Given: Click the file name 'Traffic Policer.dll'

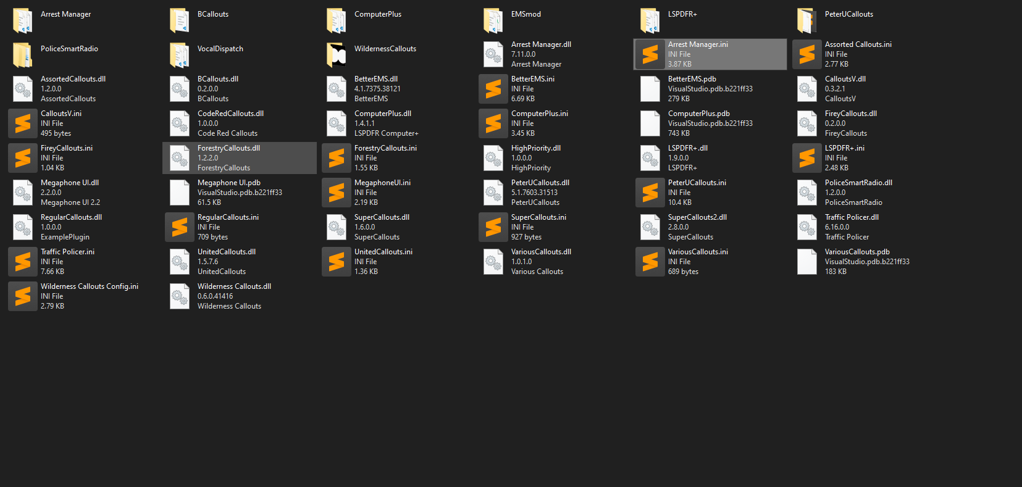Looking at the screenshot, I should point(852,217).
